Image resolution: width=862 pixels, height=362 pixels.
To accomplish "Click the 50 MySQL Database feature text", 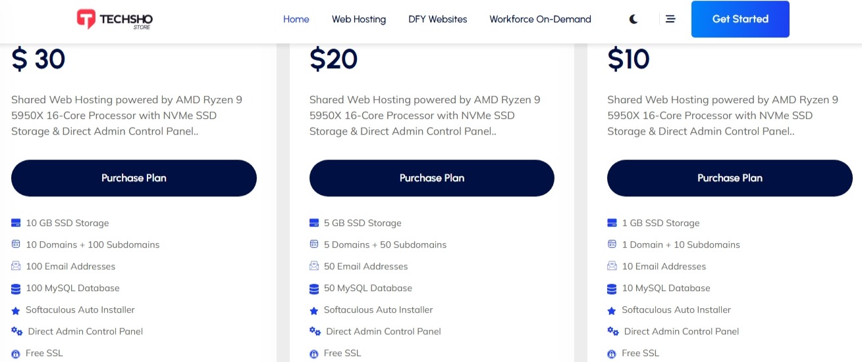I will [x=368, y=288].
